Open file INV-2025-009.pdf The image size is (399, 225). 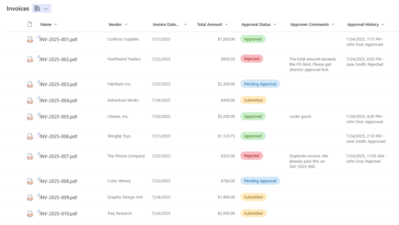[x=58, y=197]
